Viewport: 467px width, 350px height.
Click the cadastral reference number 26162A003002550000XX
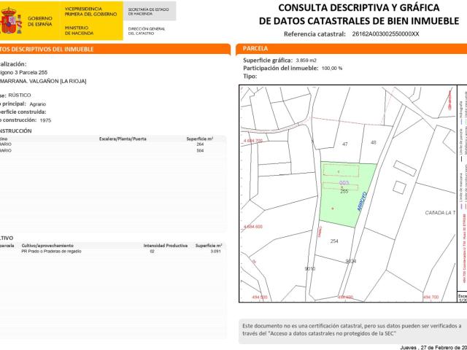coord(385,34)
